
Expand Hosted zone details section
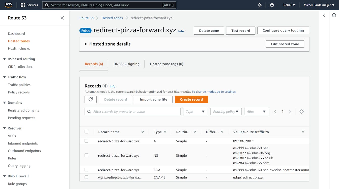[x=86, y=44]
